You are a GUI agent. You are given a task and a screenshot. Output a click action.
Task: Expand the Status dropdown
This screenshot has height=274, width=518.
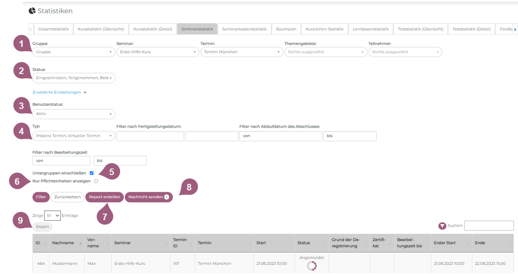[74, 78]
